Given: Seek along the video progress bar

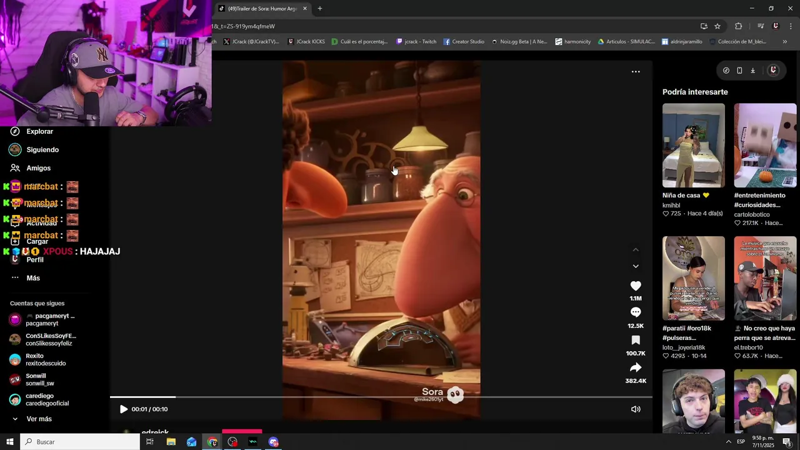Looking at the screenshot, I should (381, 397).
